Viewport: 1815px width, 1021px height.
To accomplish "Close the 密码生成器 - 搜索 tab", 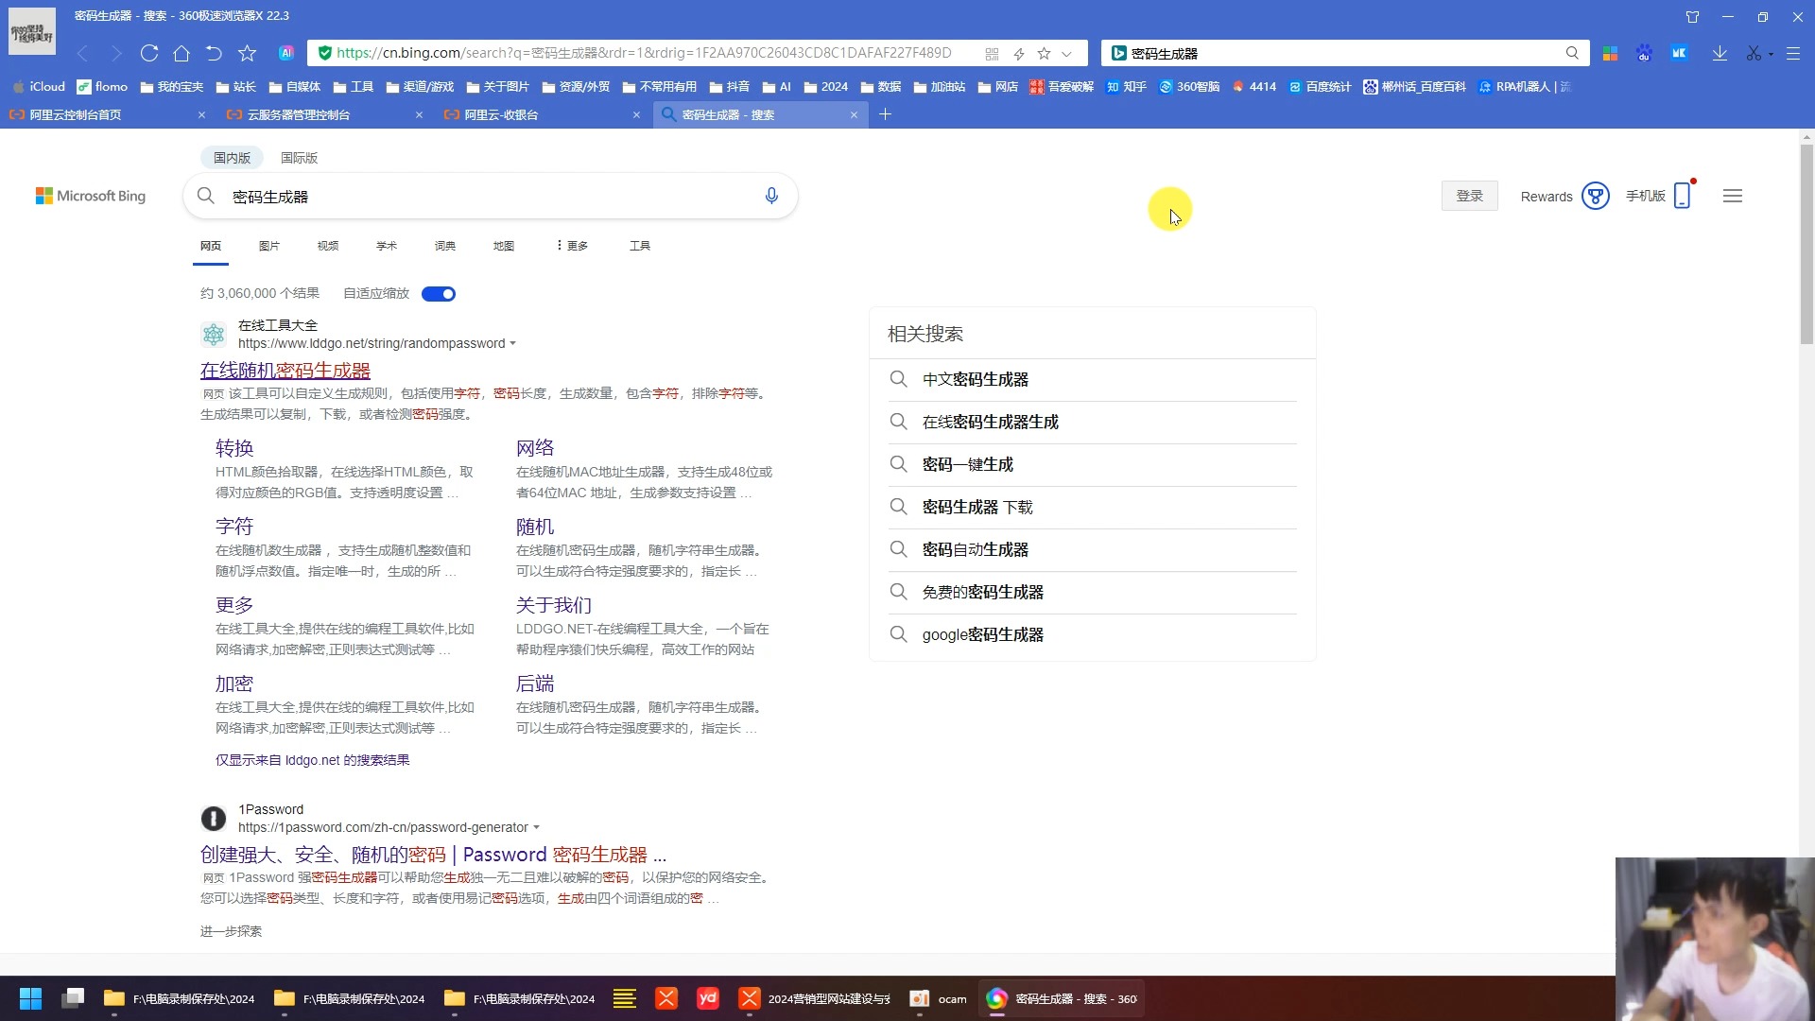I will [854, 114].
